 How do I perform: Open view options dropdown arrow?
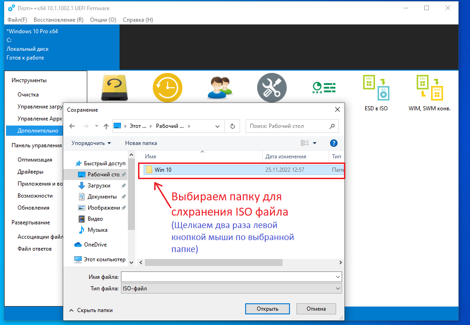point(315,143)
